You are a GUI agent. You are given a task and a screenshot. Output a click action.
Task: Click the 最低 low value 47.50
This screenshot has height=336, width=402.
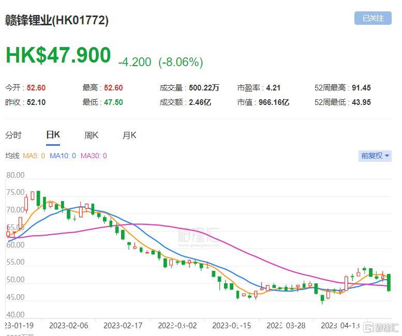tap(113, 102)
